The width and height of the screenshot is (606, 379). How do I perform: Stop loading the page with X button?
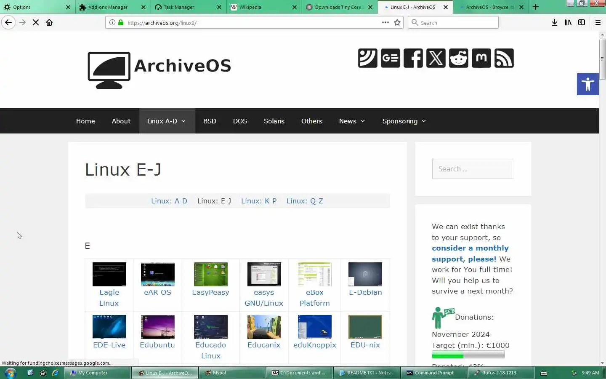click(36, 22)
